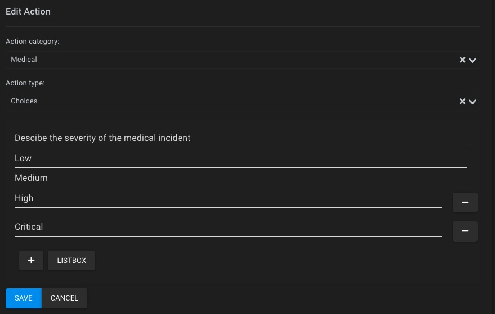Click into the High choice field
495x314 pixels.
point(228,198)
